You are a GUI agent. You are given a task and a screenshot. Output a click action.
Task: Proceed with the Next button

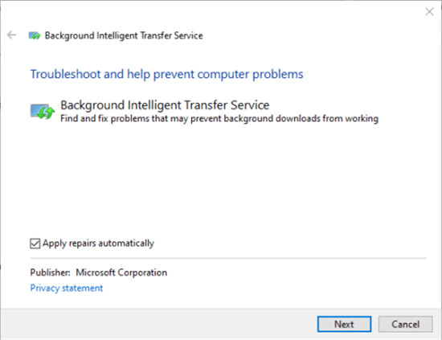344,324
